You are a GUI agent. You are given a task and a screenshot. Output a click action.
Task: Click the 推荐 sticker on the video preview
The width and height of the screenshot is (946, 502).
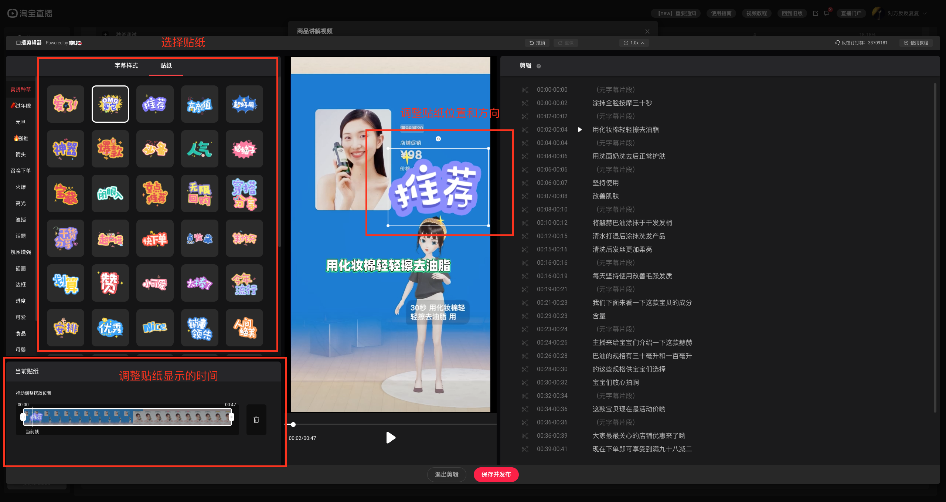438,187
